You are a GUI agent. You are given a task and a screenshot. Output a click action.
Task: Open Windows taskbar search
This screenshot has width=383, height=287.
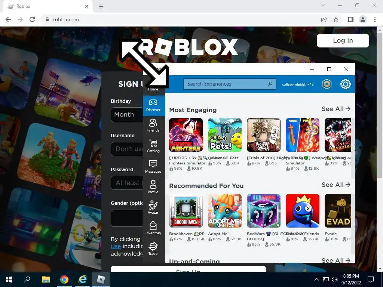click(x=27, y=280)
